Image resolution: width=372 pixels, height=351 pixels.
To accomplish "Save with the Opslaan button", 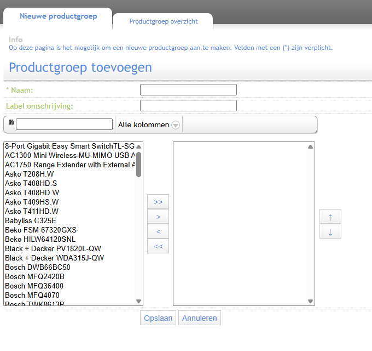I will (x=158, y=318).
